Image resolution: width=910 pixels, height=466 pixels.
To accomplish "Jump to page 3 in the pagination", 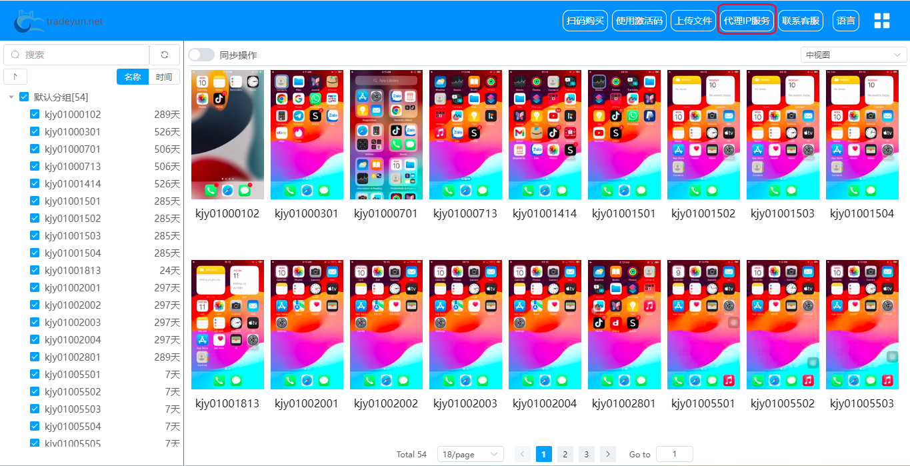I will (x=586, y=454).
